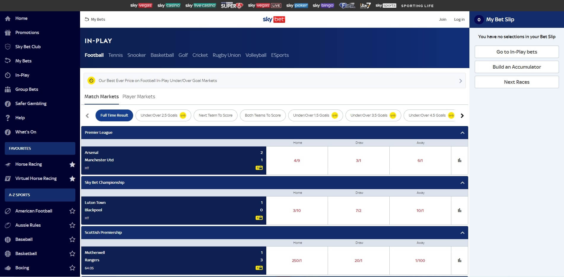Switch to the Football in-play tab
Viewport: 564px width, 277px height.
tap(94, 55)
